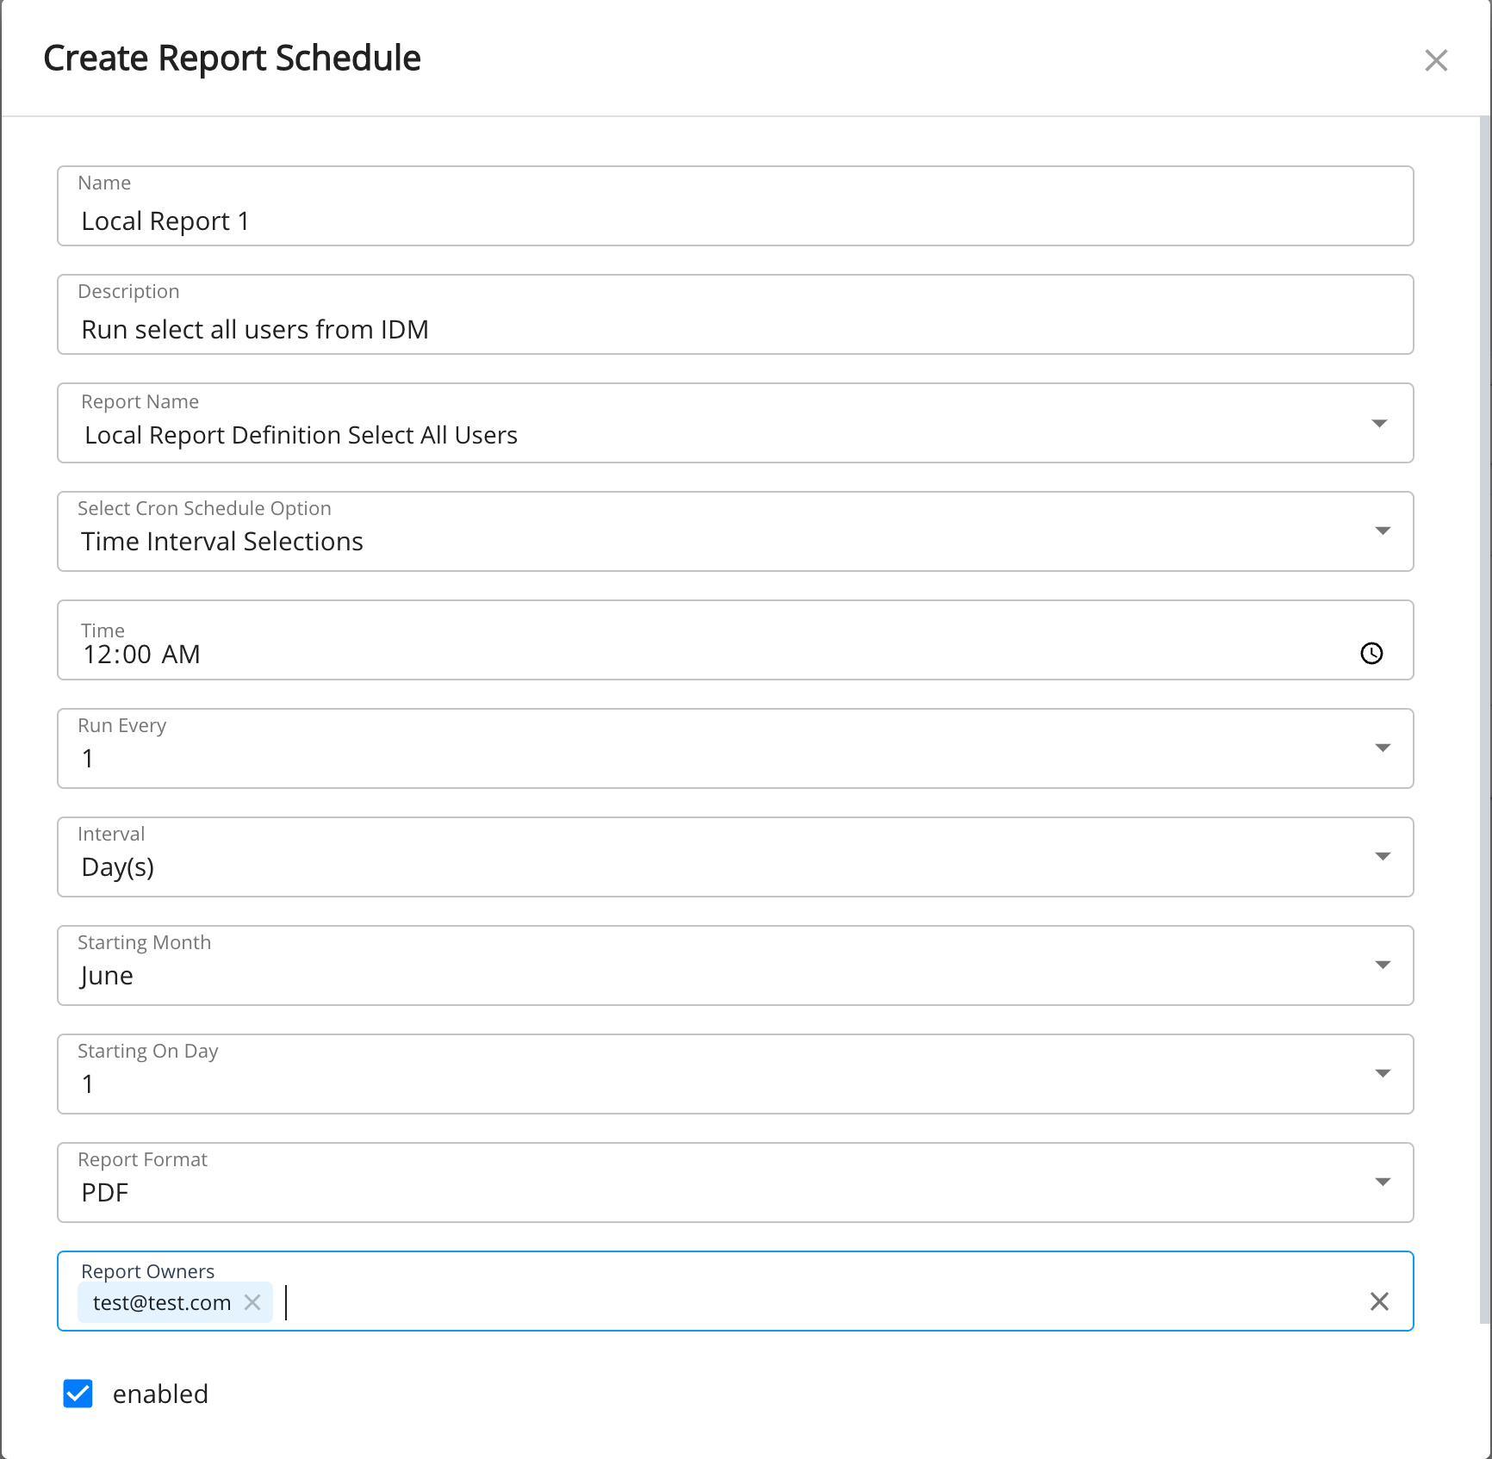Expand the Report Format dropdown showing PDF
Screen dimensions: 1492x1459
click(1383, 1183)
